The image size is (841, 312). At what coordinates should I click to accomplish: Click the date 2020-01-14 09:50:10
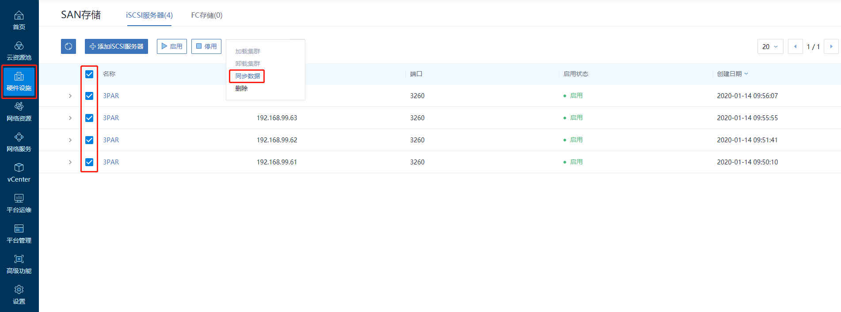(x=747, y=162)
